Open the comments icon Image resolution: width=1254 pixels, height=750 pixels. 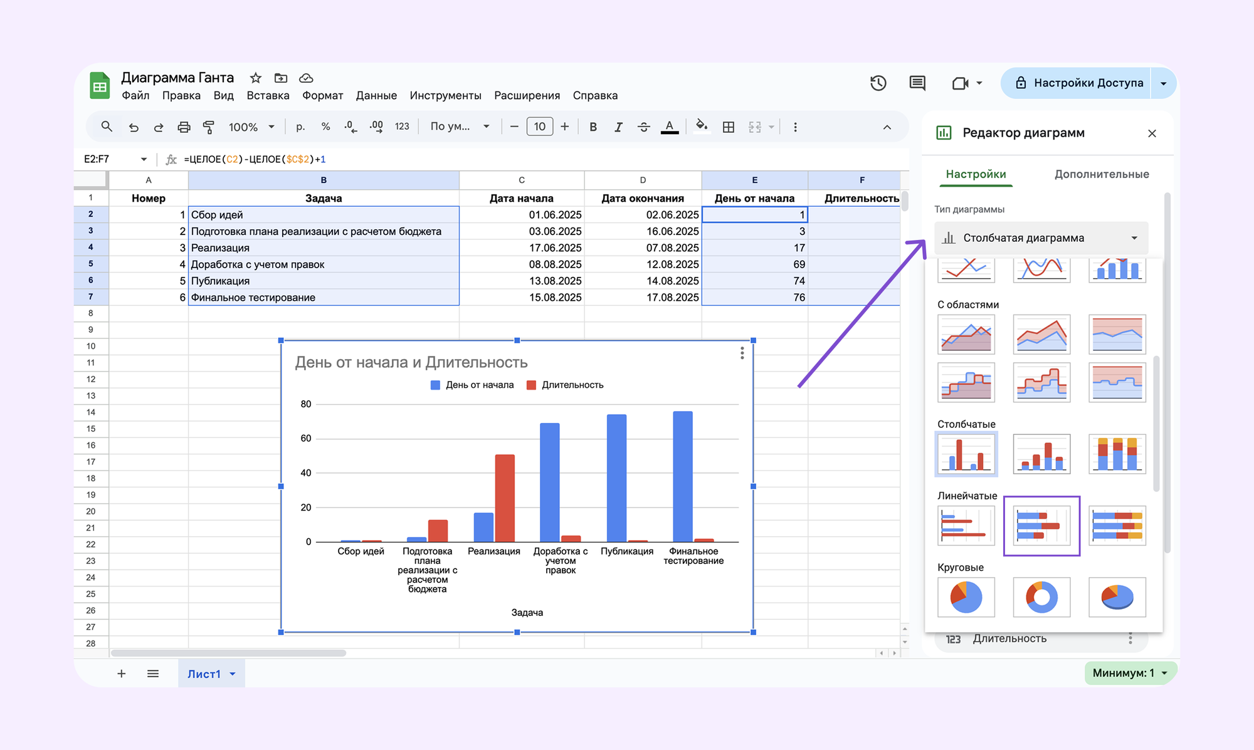917,83
